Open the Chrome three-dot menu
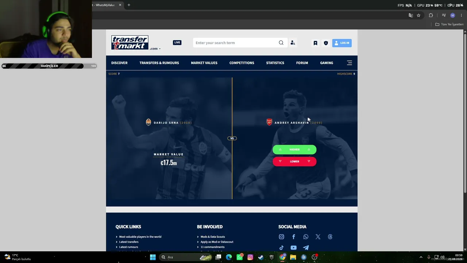 [x=461, y=15]
